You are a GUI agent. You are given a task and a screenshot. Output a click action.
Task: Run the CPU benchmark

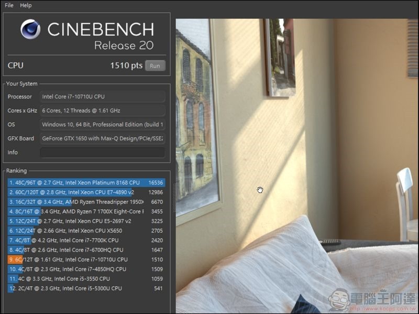coord(155,66)
